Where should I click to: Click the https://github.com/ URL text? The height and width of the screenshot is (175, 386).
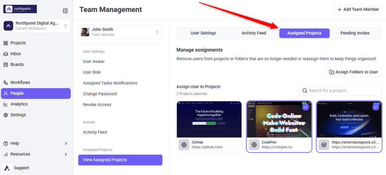(207, 147)
